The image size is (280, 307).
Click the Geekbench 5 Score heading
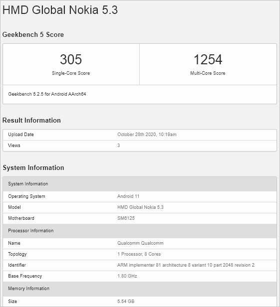point(33,35)
